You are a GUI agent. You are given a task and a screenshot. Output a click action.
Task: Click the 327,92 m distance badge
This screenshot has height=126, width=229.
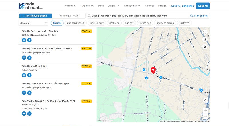(x=87, y=66)
